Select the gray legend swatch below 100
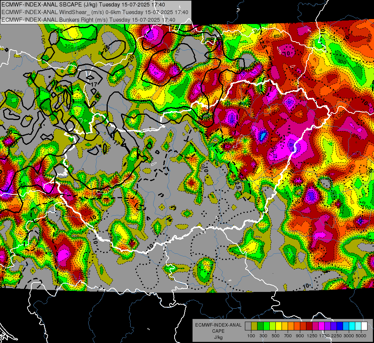The image size is (374, 343). [x=248, y=326]
